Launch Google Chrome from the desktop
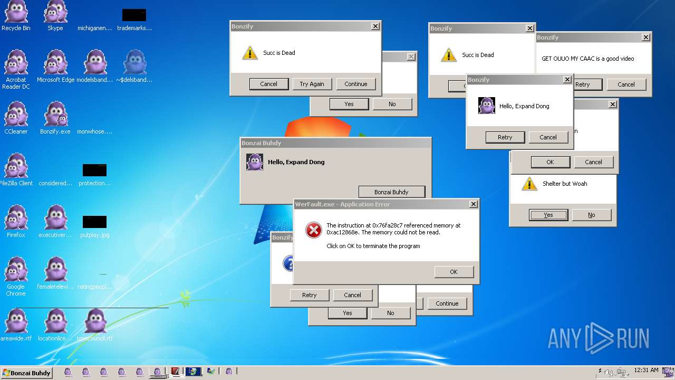The height and width of the screenshot is (380, 675). [x=16, y=277]
